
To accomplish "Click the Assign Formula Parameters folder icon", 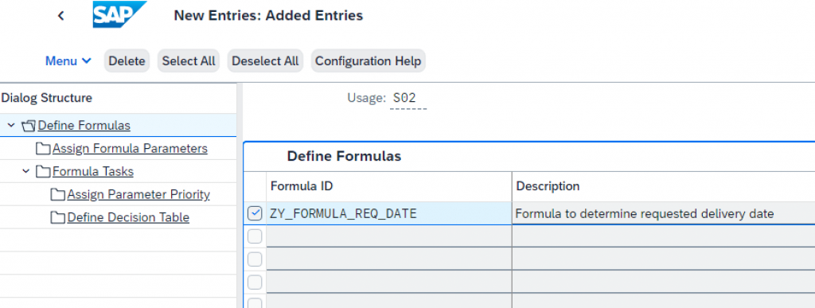I will 43,149.
